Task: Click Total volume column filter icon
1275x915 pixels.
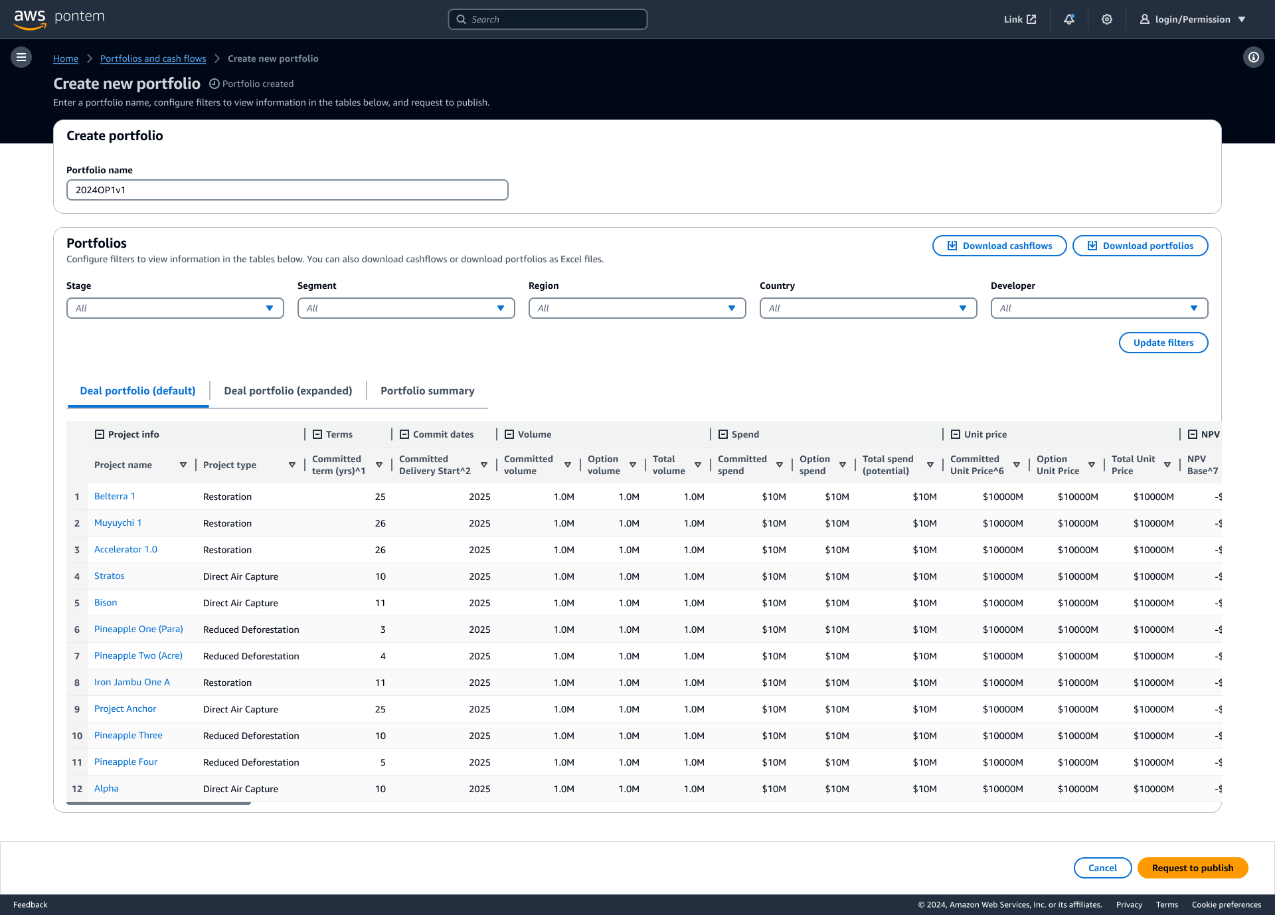Action: tap(698, 465)
